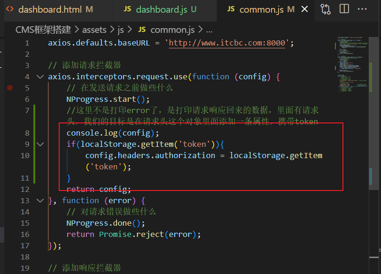Click on NProgress.start() call
Viewport: 381px width, 274px height.
(x=108, y=99)
